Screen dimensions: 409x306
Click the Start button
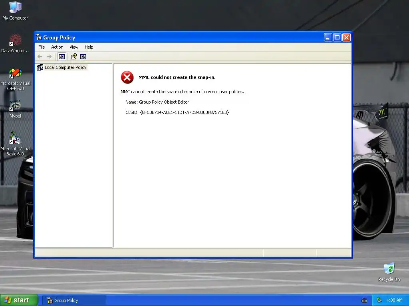pyautogui.click(x=19, y=300)
